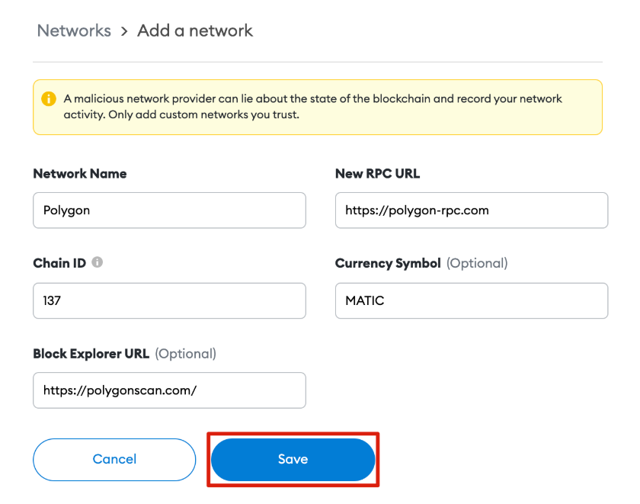Viewport: 640px width, 504px height.
Task: Click the Currency Symbol field with MATIC
Action: click(471, 300)
